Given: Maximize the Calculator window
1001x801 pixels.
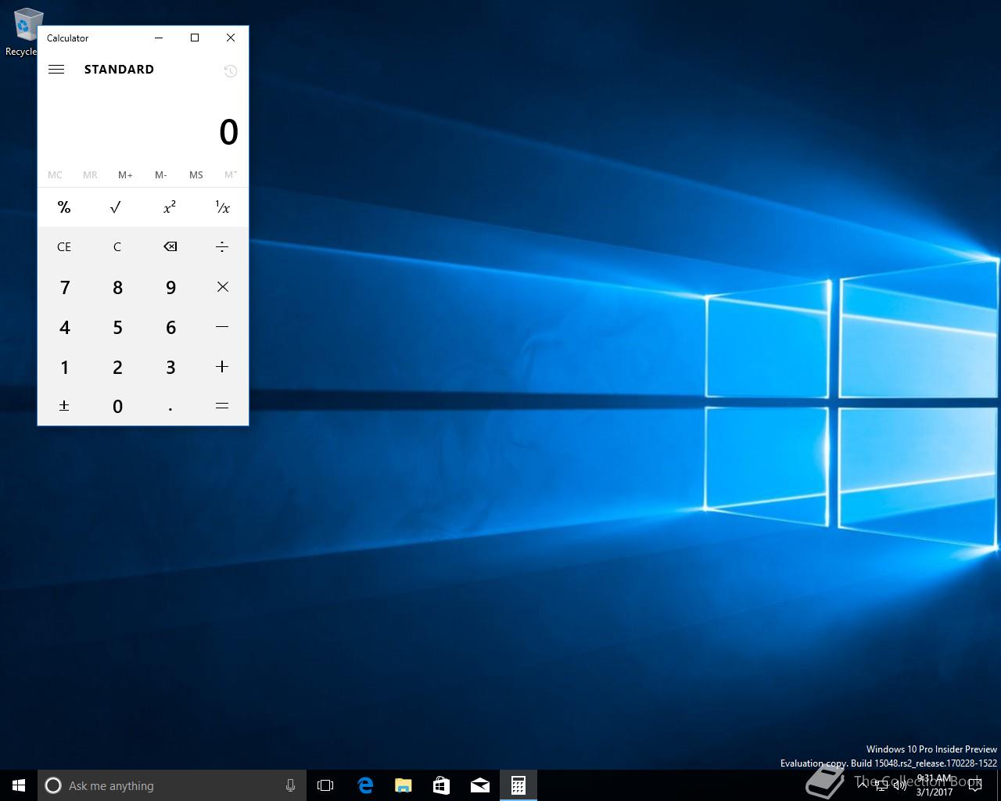Looking at the screenshot, I should click(195, 38).
